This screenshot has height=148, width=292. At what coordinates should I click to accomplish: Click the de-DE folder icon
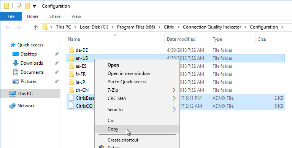71,50
